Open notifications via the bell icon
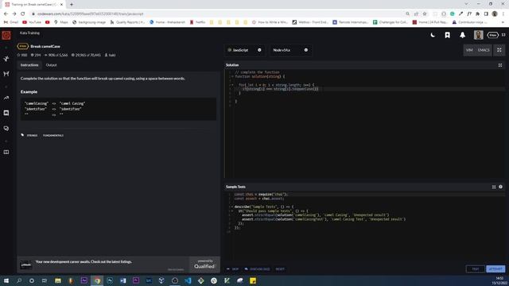The width and height of the screenshot is (509, 286). 462,35
